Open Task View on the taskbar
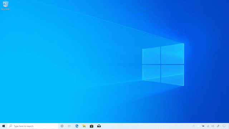The image size is (229, 129). pos(69,126)
